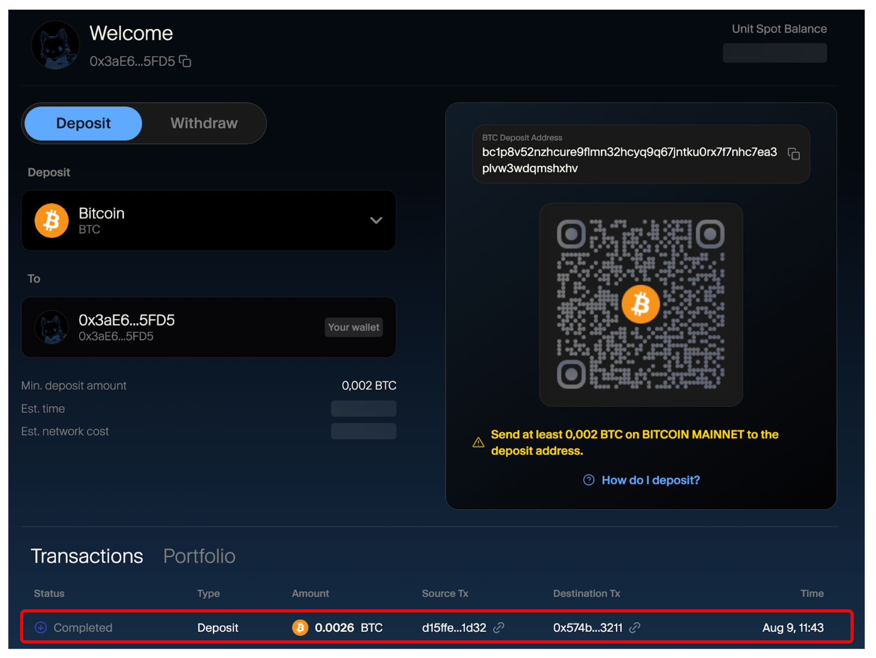Switch to the Portfolio tab
Screen dimensions: 876x658
[x=199, y=556]
